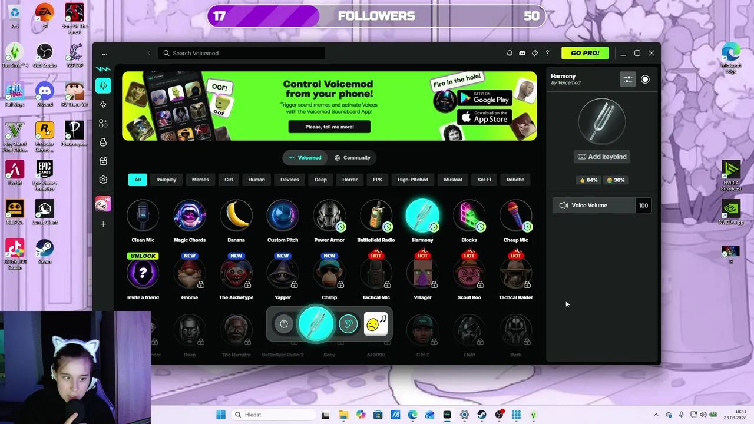
Task: Click Add keybind for Harmony
Action: point(602,157)
